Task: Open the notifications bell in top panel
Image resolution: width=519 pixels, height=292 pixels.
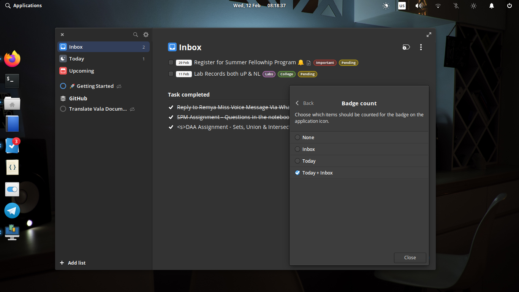Action: coord(492,6)
